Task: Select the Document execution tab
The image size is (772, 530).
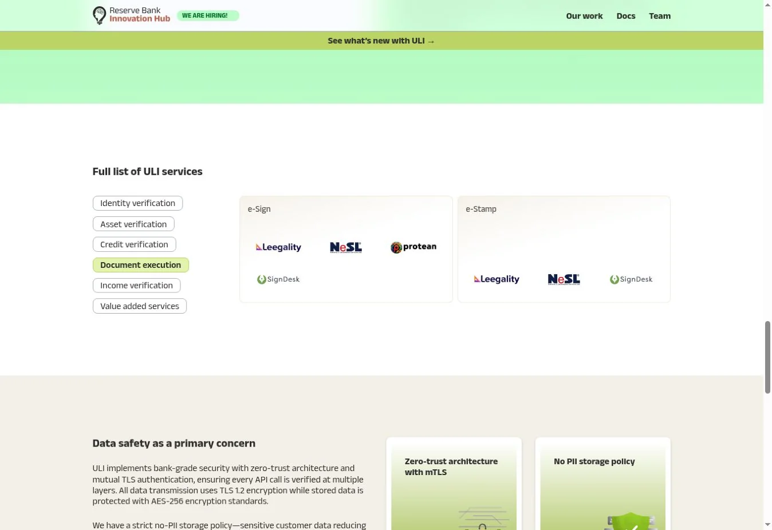Action: [140, 265]
